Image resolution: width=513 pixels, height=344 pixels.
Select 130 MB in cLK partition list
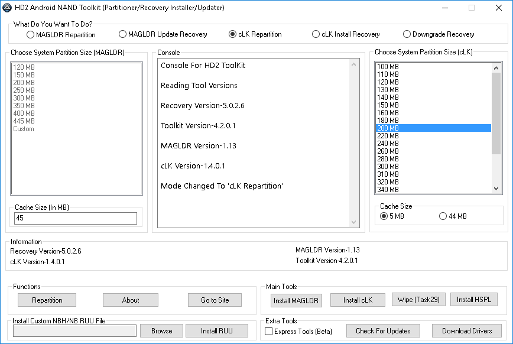[433, 90]
